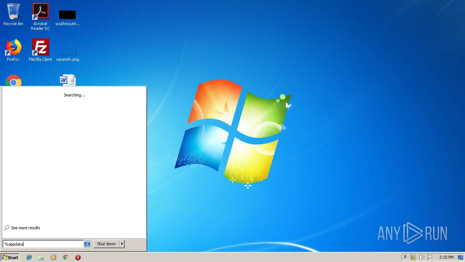The image size is (465, 262).
Task: Select the Word document desktop icon
Action: tap(68, 80)
